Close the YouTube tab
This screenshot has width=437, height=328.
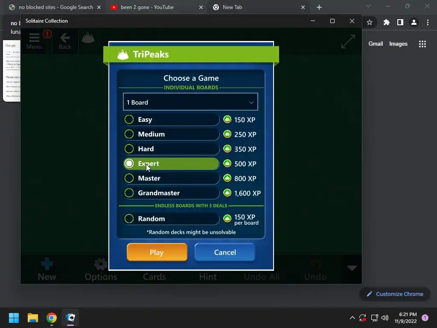[x=201, y=7]
